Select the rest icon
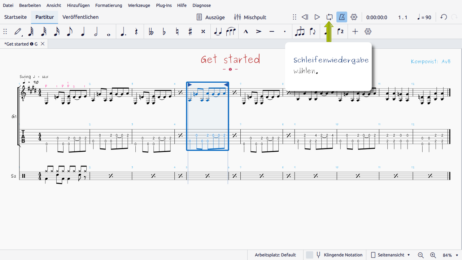Image resolution: width=462 pixels, height=260 pixels. (x=136, y=32)
